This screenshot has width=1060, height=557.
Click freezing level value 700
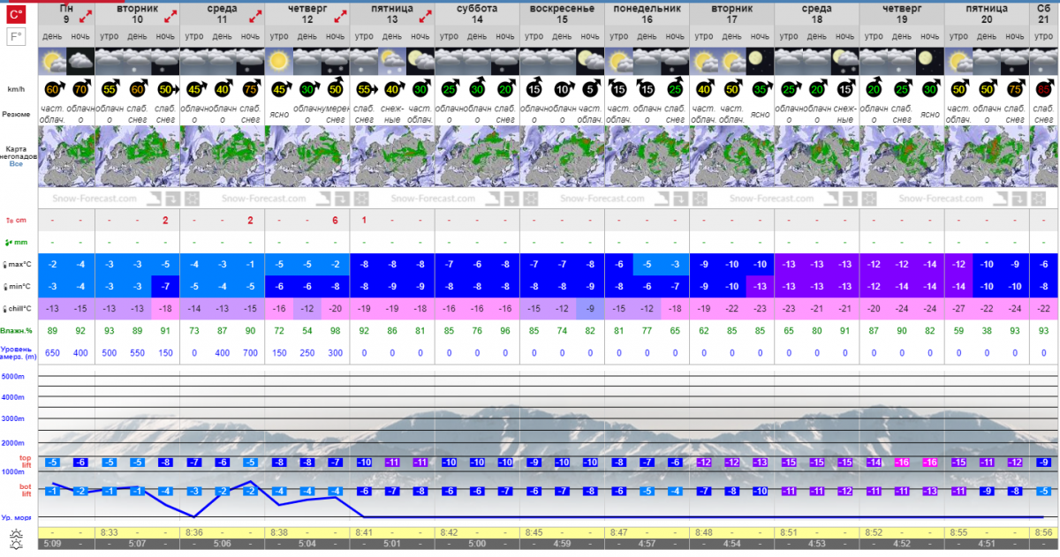coord(251,353)
